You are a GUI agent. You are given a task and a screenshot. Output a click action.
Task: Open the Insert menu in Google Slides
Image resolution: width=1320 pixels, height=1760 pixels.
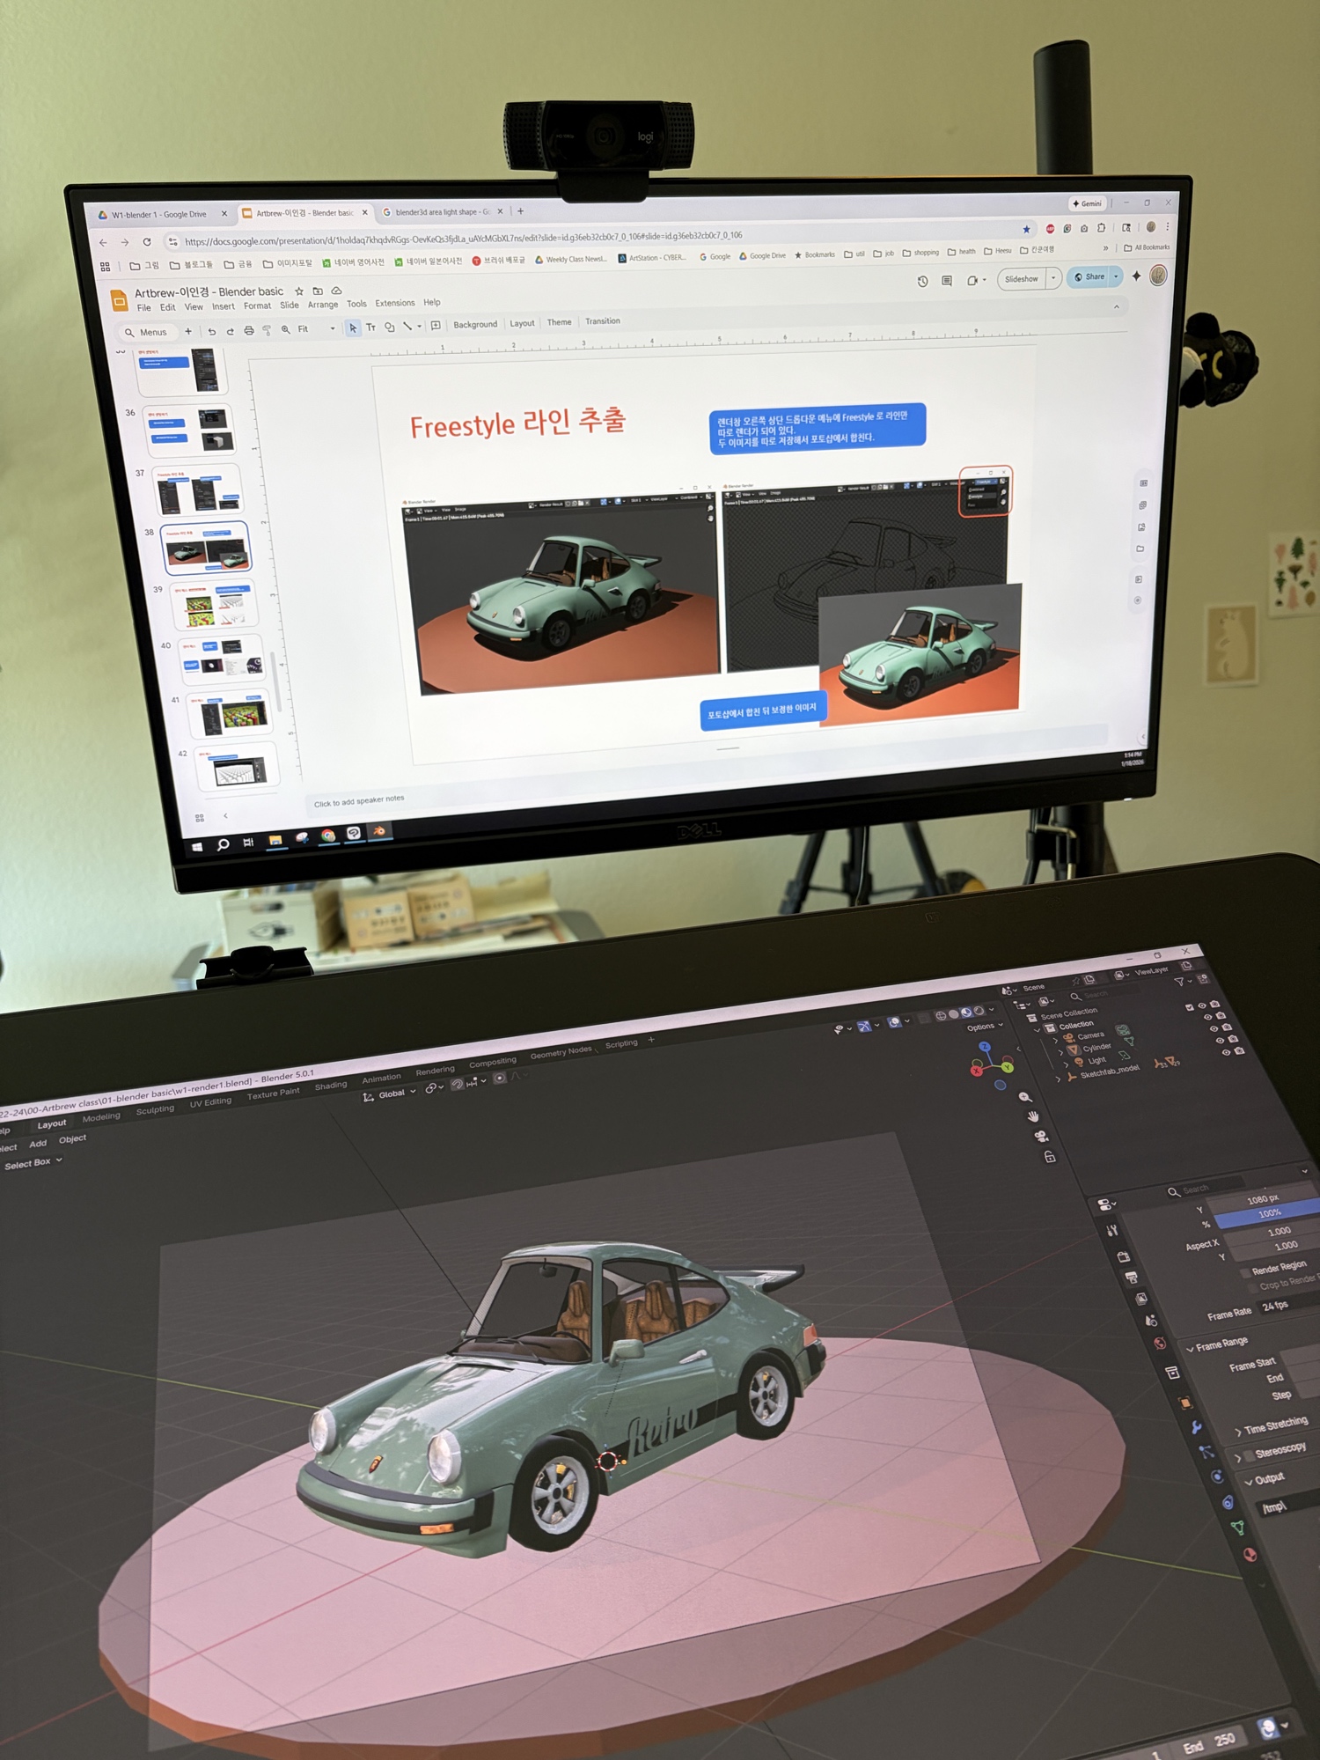pos(223,306)
